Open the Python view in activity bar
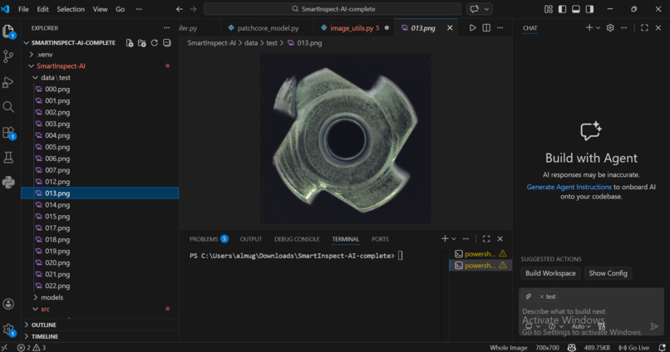This screenshot has height=352, width=670. (8, 182)
